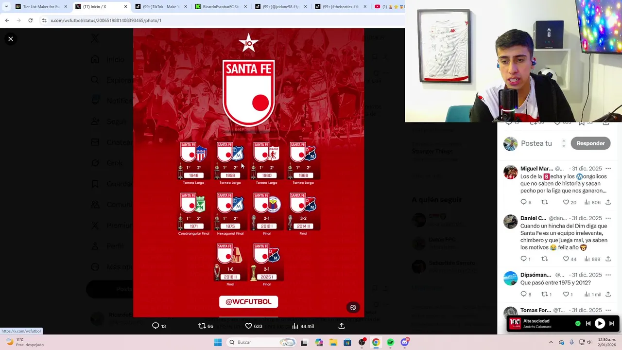
Task: Skip to previous track in Spotify mini player
Action: coord(588,324)
